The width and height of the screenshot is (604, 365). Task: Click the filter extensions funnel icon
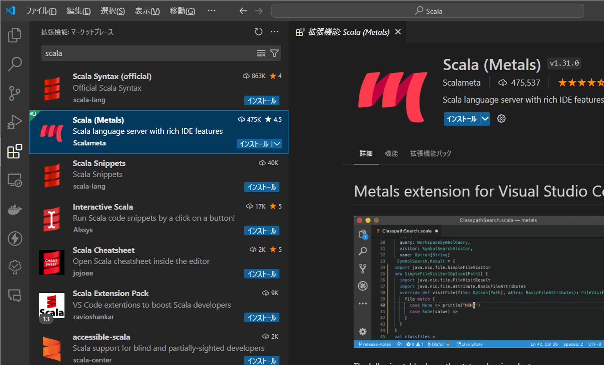point(274,53)
